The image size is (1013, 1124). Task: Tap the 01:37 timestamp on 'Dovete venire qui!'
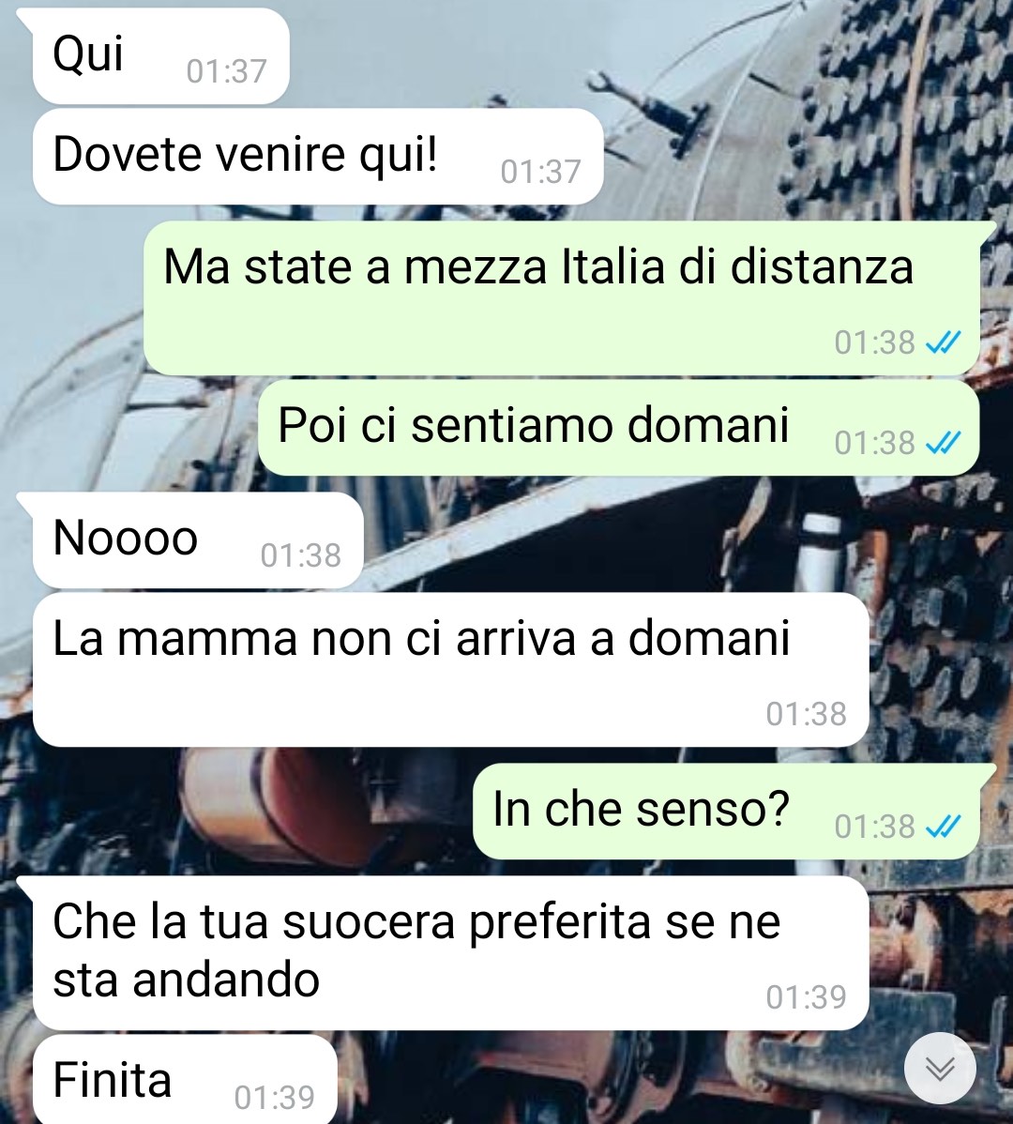click(x=541, y=172)
